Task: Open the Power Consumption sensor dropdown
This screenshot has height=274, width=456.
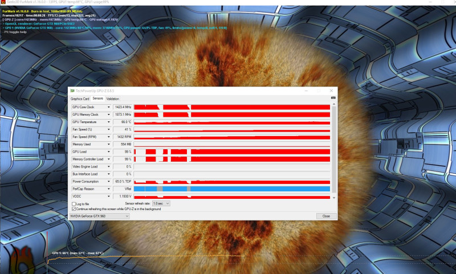Action: pos(108,182)
